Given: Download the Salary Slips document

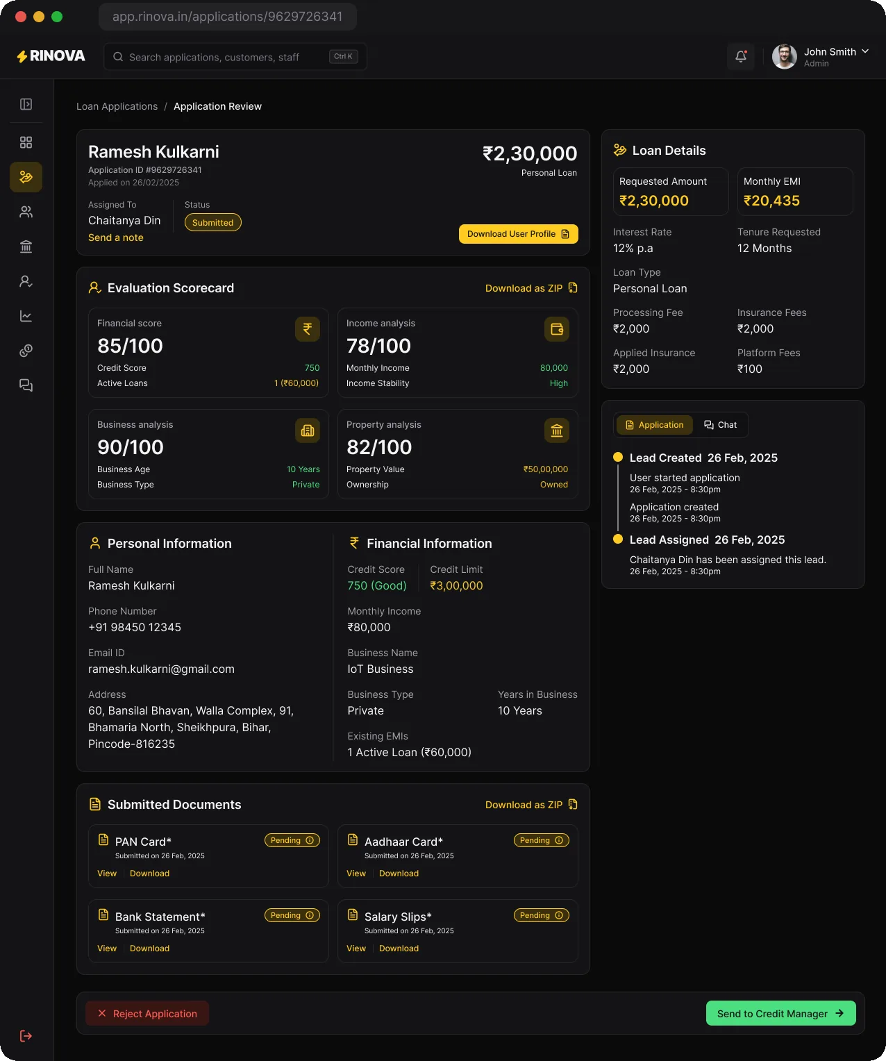Looking at the screenshot, I should tap(399, 949).
